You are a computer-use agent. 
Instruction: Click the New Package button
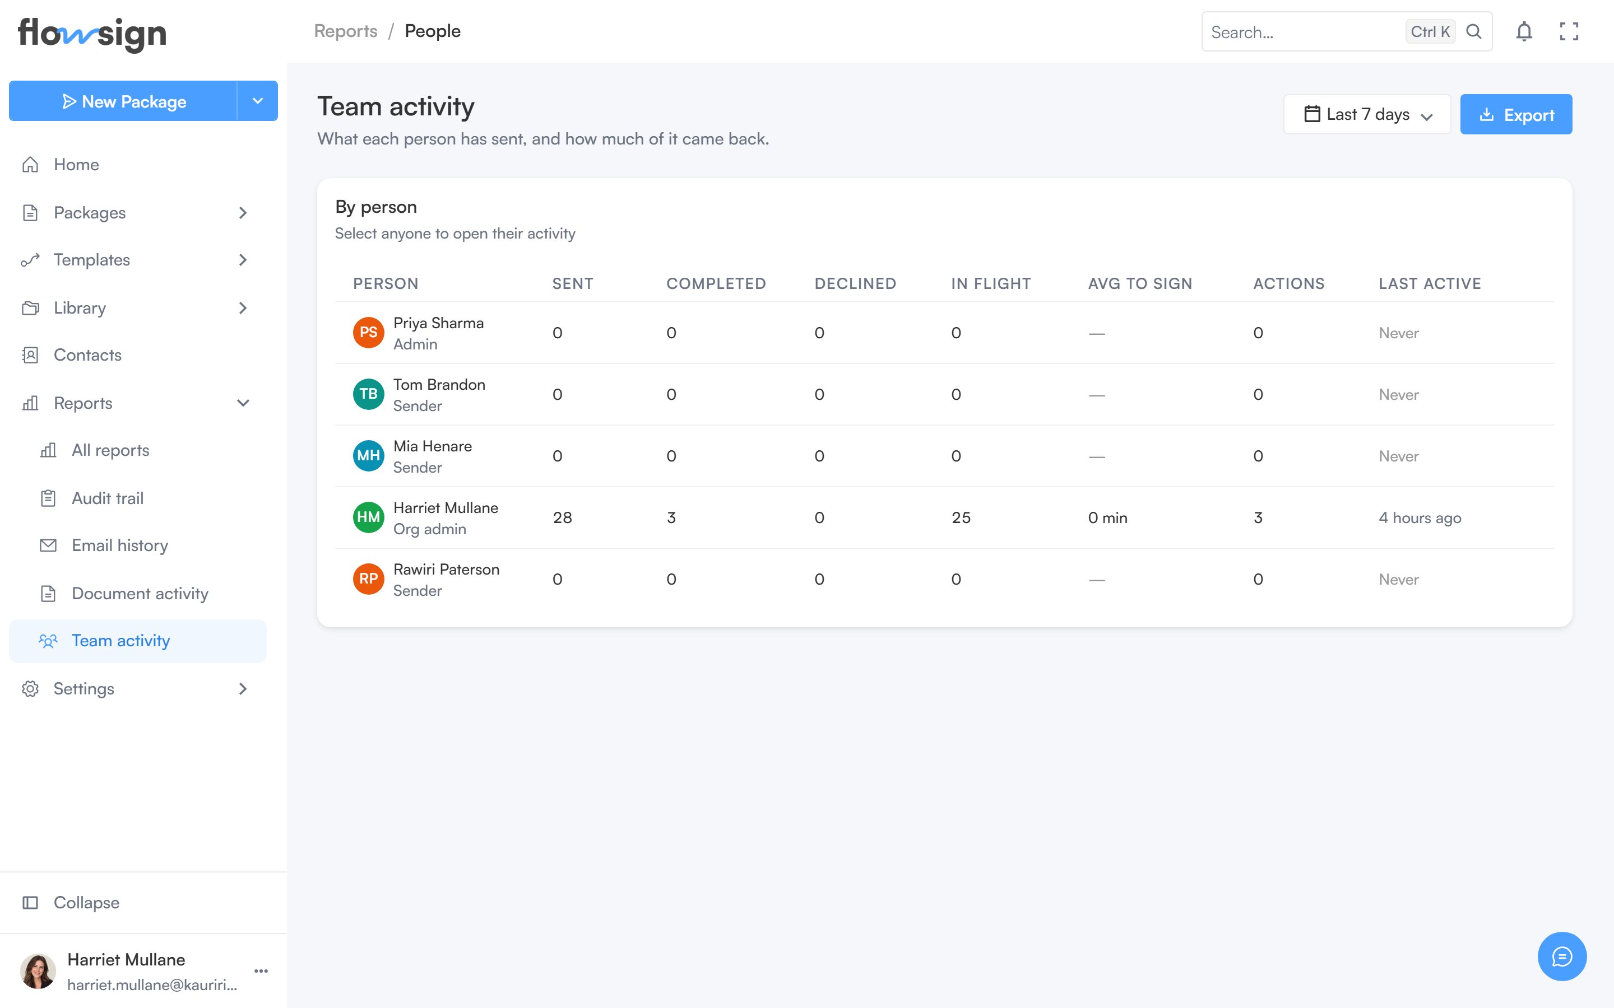(x=123, y=101)
